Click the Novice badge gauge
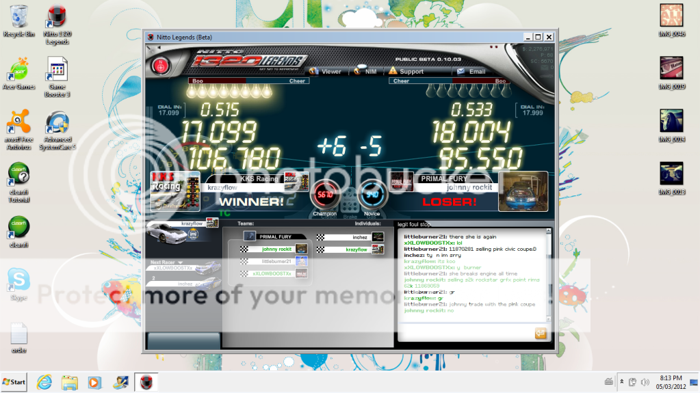The image size is (700, 393). (373, 196)
